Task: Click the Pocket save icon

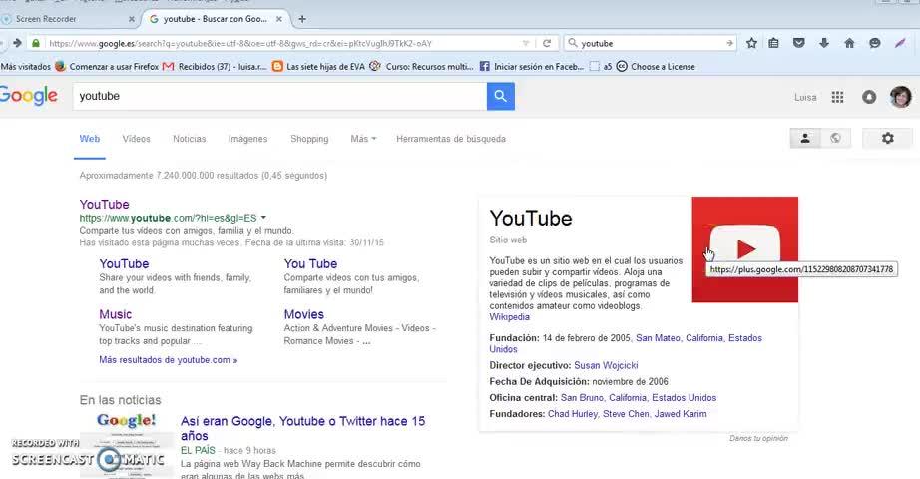Action: point(798,43)
